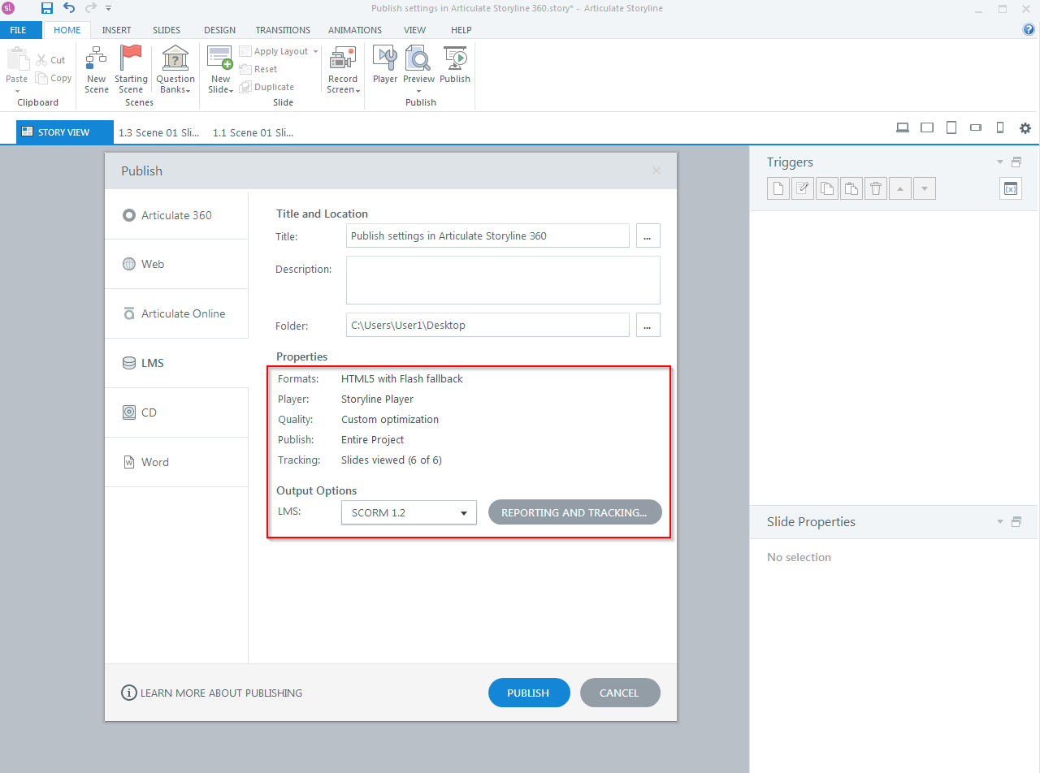
Task: Select Word publish option
Action: coord(176,462)
